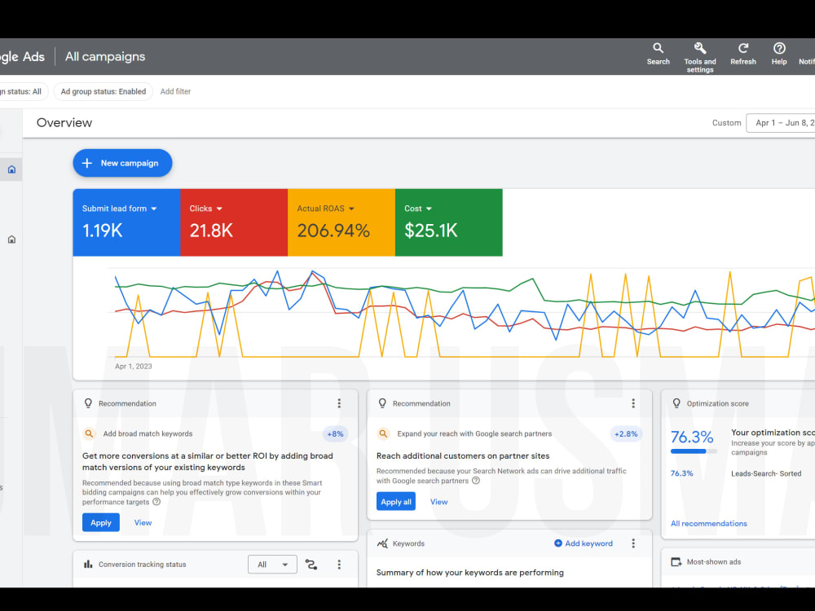Click lightbulb icon on broad match recommendation card

click(88, 403)
